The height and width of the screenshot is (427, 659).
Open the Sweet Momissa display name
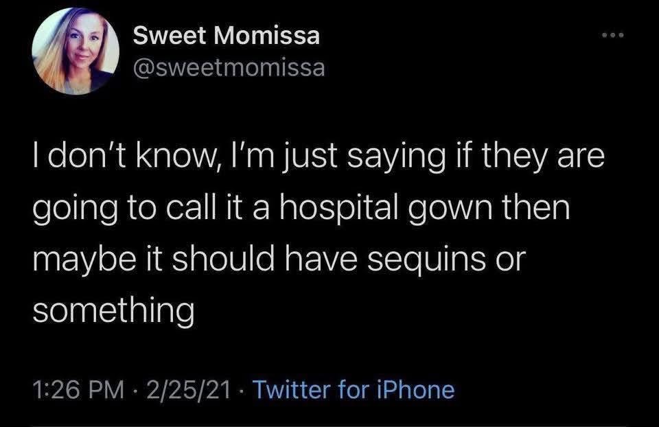point(226,36)
